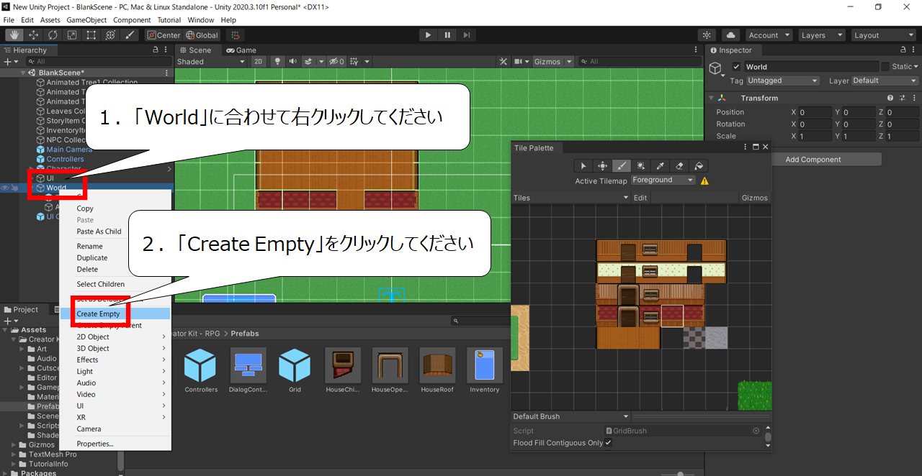
Task: Open the Tile Palette window three-dot menu
Action: click(x=746, y=147)
